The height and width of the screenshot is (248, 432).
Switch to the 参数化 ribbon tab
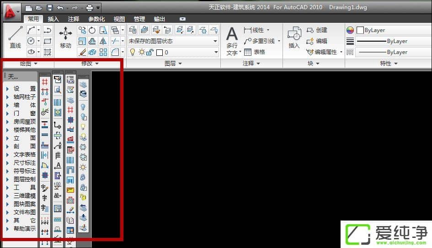point(96,19)
